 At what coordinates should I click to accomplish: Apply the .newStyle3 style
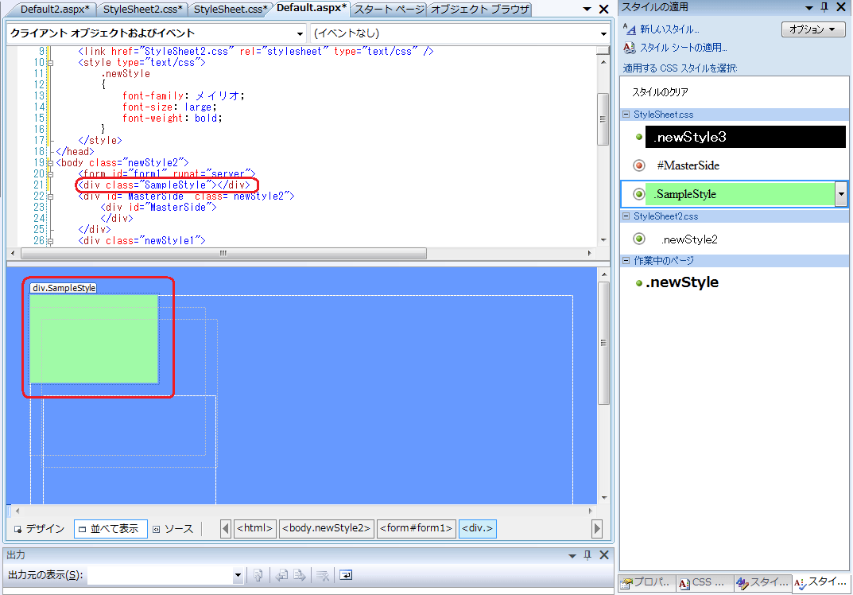point(746,137)
